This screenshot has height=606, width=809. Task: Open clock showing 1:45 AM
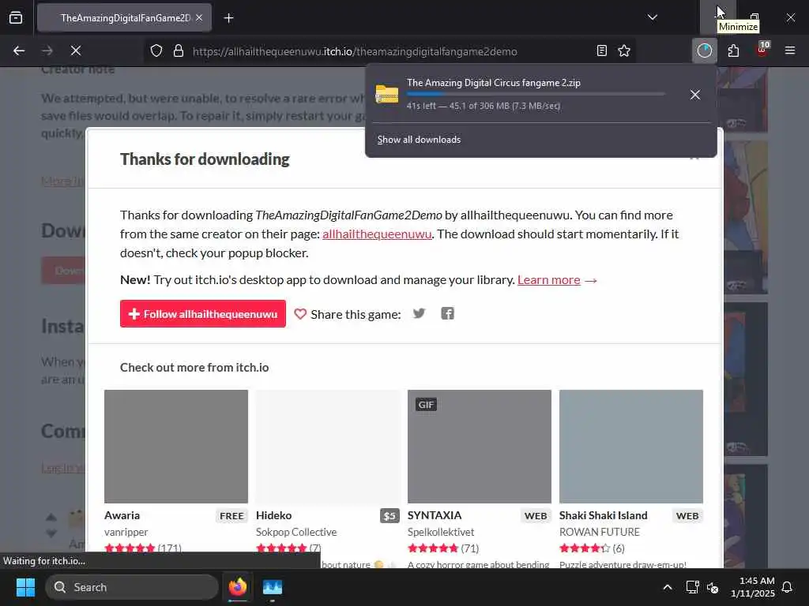click(x=753, y=587)
